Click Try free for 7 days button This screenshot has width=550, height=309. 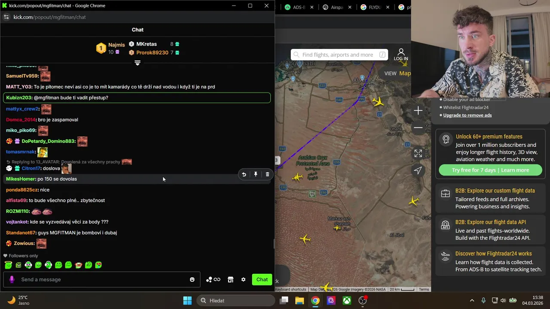490,170
